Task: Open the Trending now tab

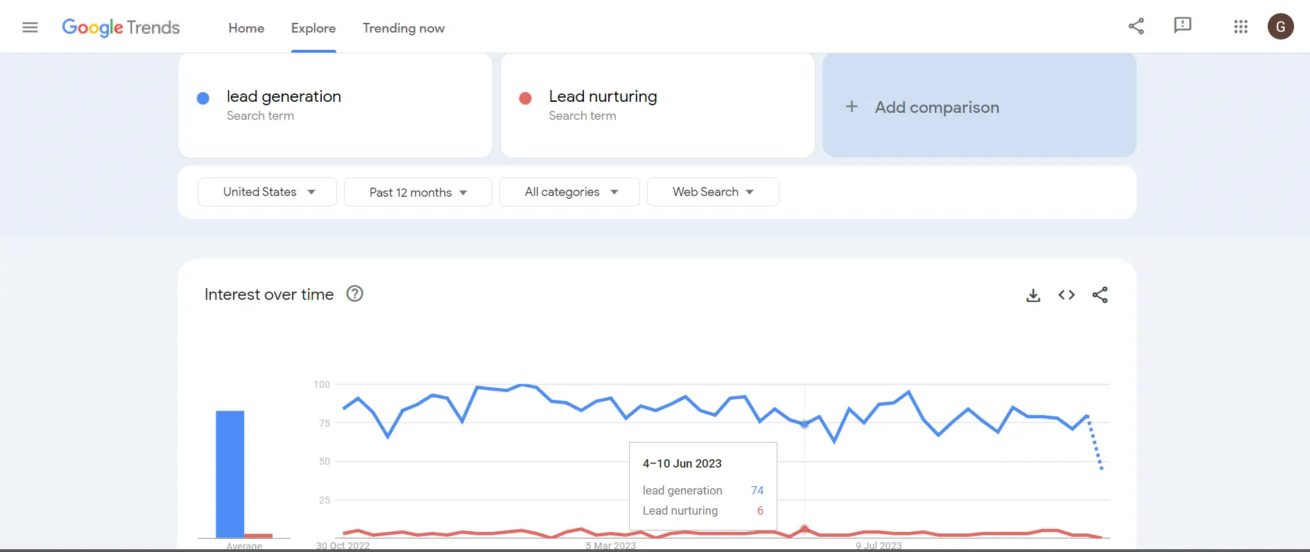Action: point(404,28)
